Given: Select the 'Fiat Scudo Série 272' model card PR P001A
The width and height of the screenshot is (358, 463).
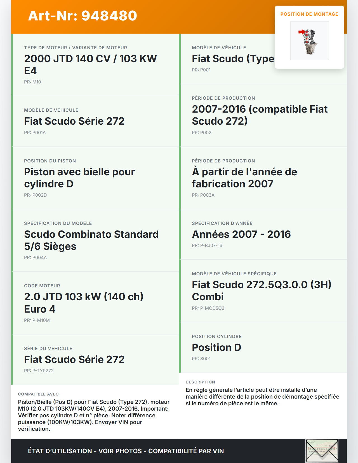Looking at the screenshot, I should [74, 121].
